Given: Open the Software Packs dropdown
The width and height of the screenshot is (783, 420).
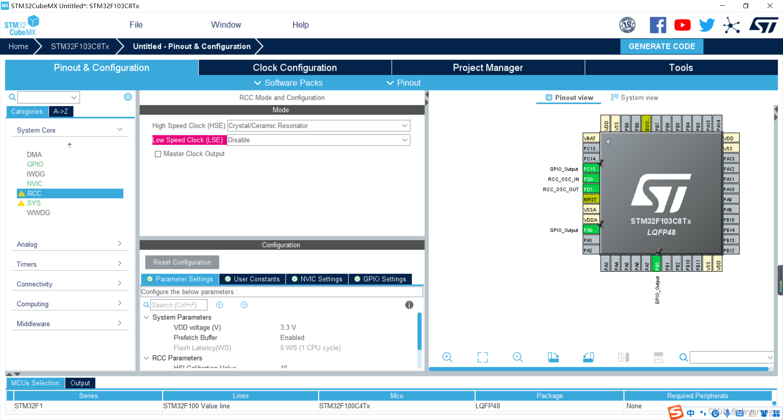Looking at the screenshot, I should (x=288, y=83).
